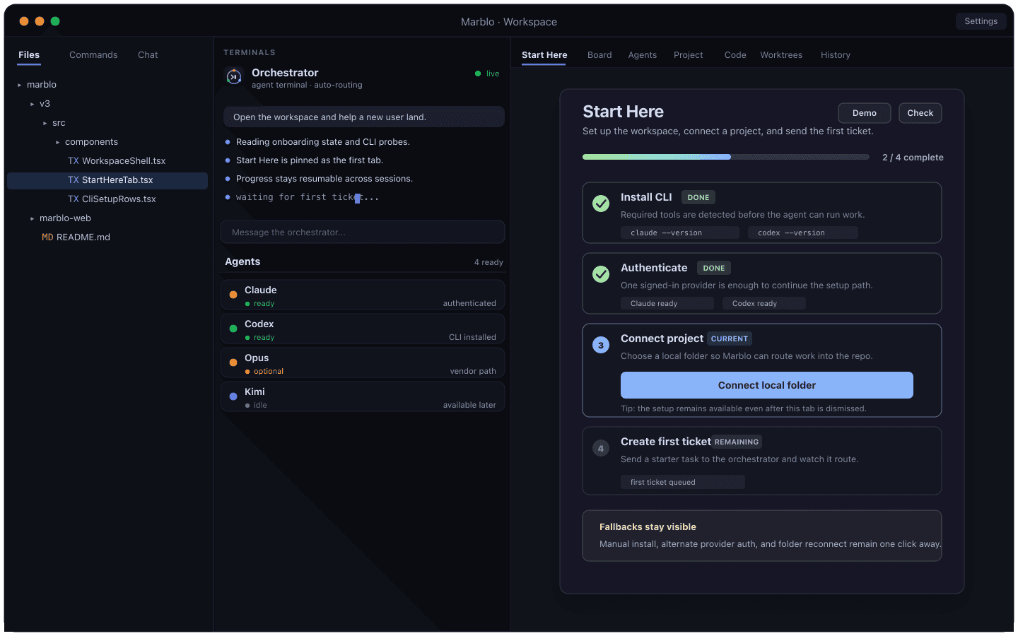Click the TX icon beside CliSetupRows.tsx
Screen dimensions: 1018x636
point(74,199)
